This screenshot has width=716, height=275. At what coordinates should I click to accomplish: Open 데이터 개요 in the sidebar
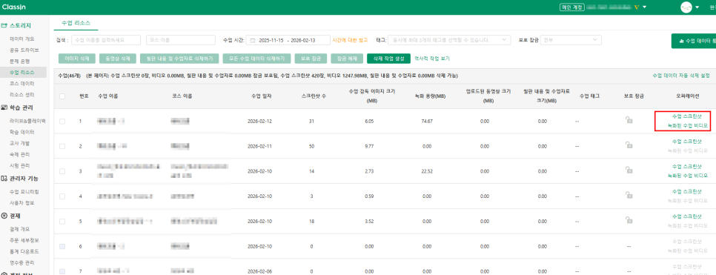click(22, 39)
